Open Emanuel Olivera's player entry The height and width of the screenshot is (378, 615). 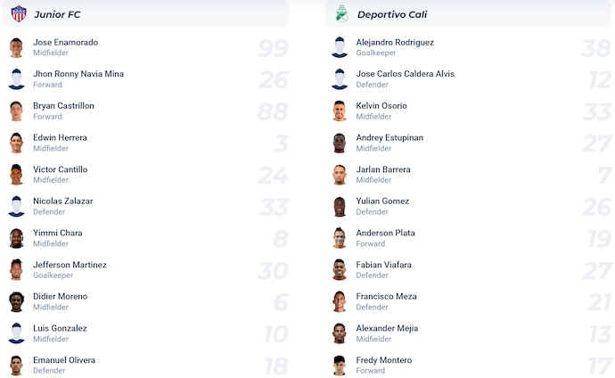(63, 360)
